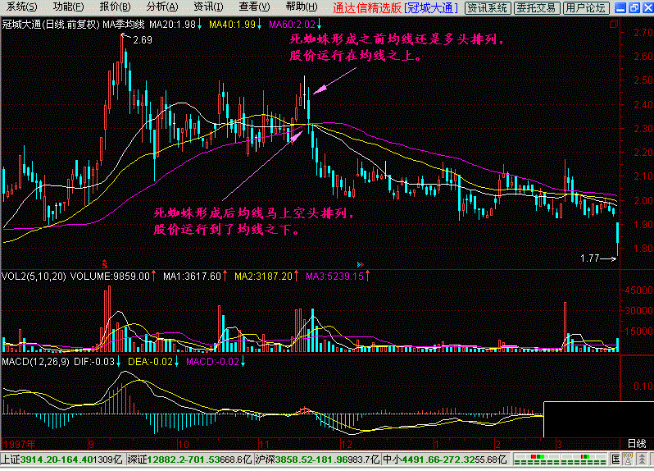Click the 1.77 low price label
This screenshot has width=654, height=471.
point(590,258)
